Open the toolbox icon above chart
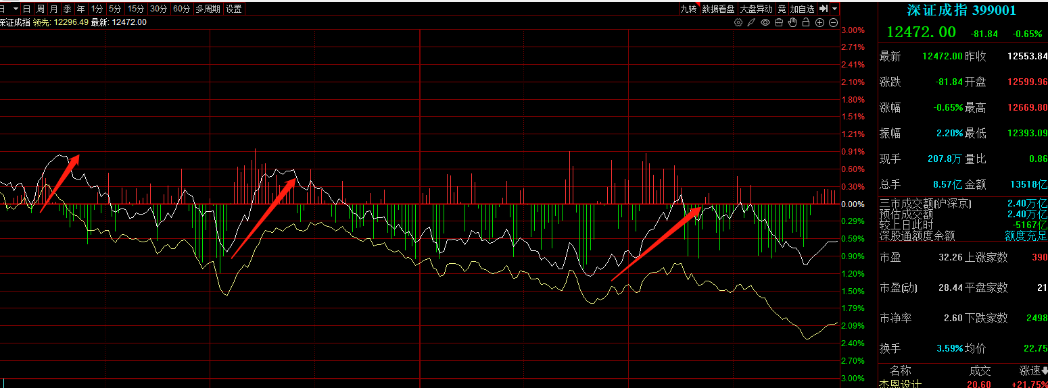 [779, 22]
